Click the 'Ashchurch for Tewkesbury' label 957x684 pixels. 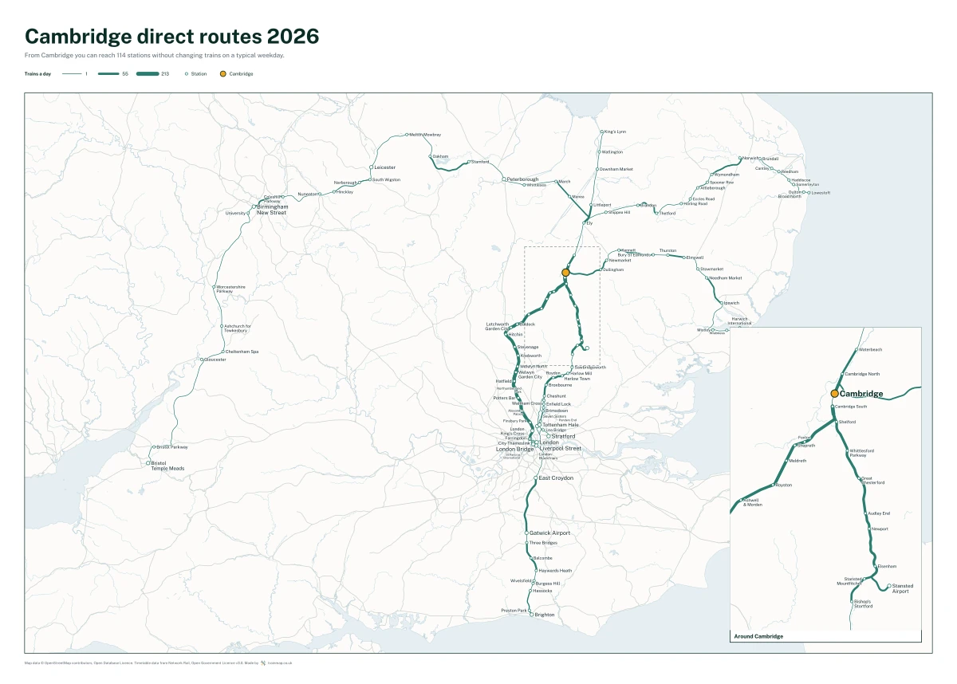point(238,328)
